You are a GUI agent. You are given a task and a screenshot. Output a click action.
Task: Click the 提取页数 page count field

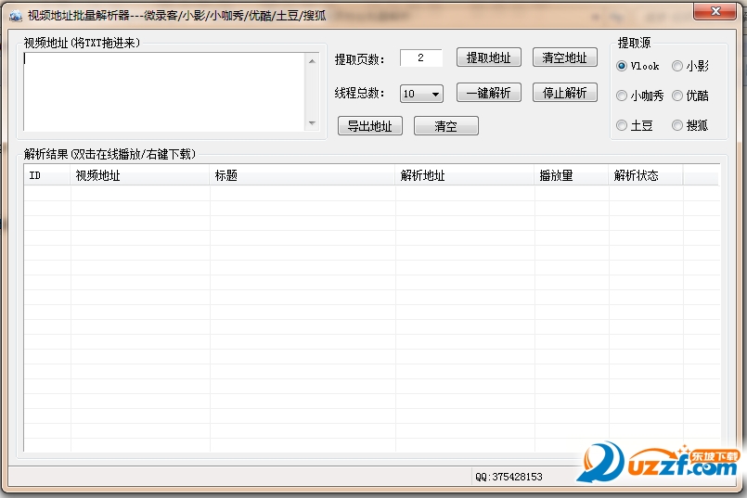click(x=420, y=57)
